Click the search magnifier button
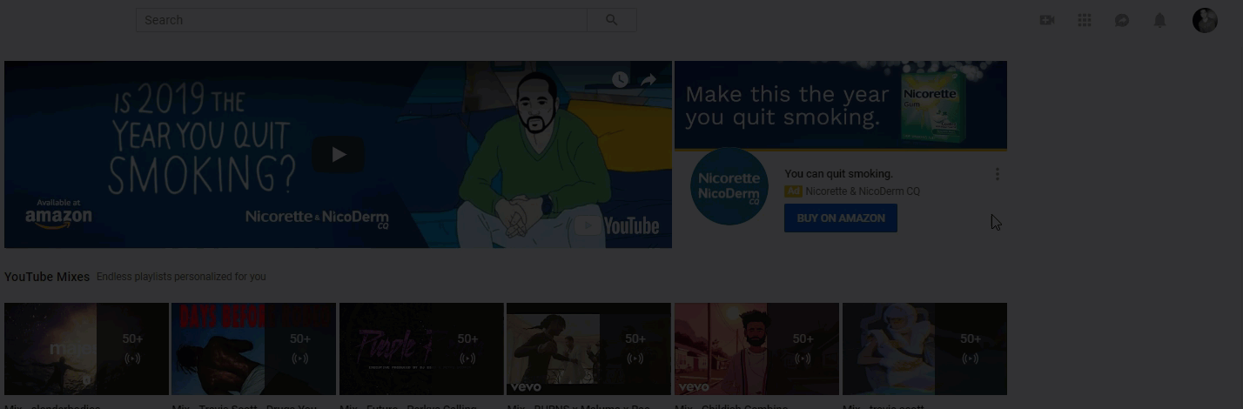1243x409 pixels. pos(612,20)
